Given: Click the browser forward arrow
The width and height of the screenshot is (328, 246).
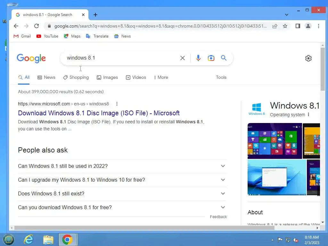Looking at the screenshot, I should pos(26,26).
